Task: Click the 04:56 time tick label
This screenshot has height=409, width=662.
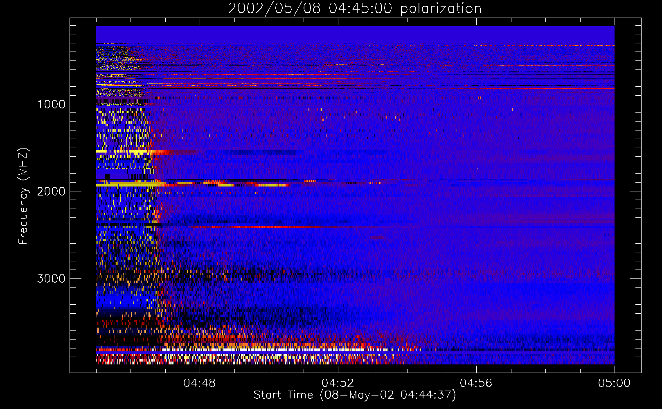Action: [x=476, y=383]
